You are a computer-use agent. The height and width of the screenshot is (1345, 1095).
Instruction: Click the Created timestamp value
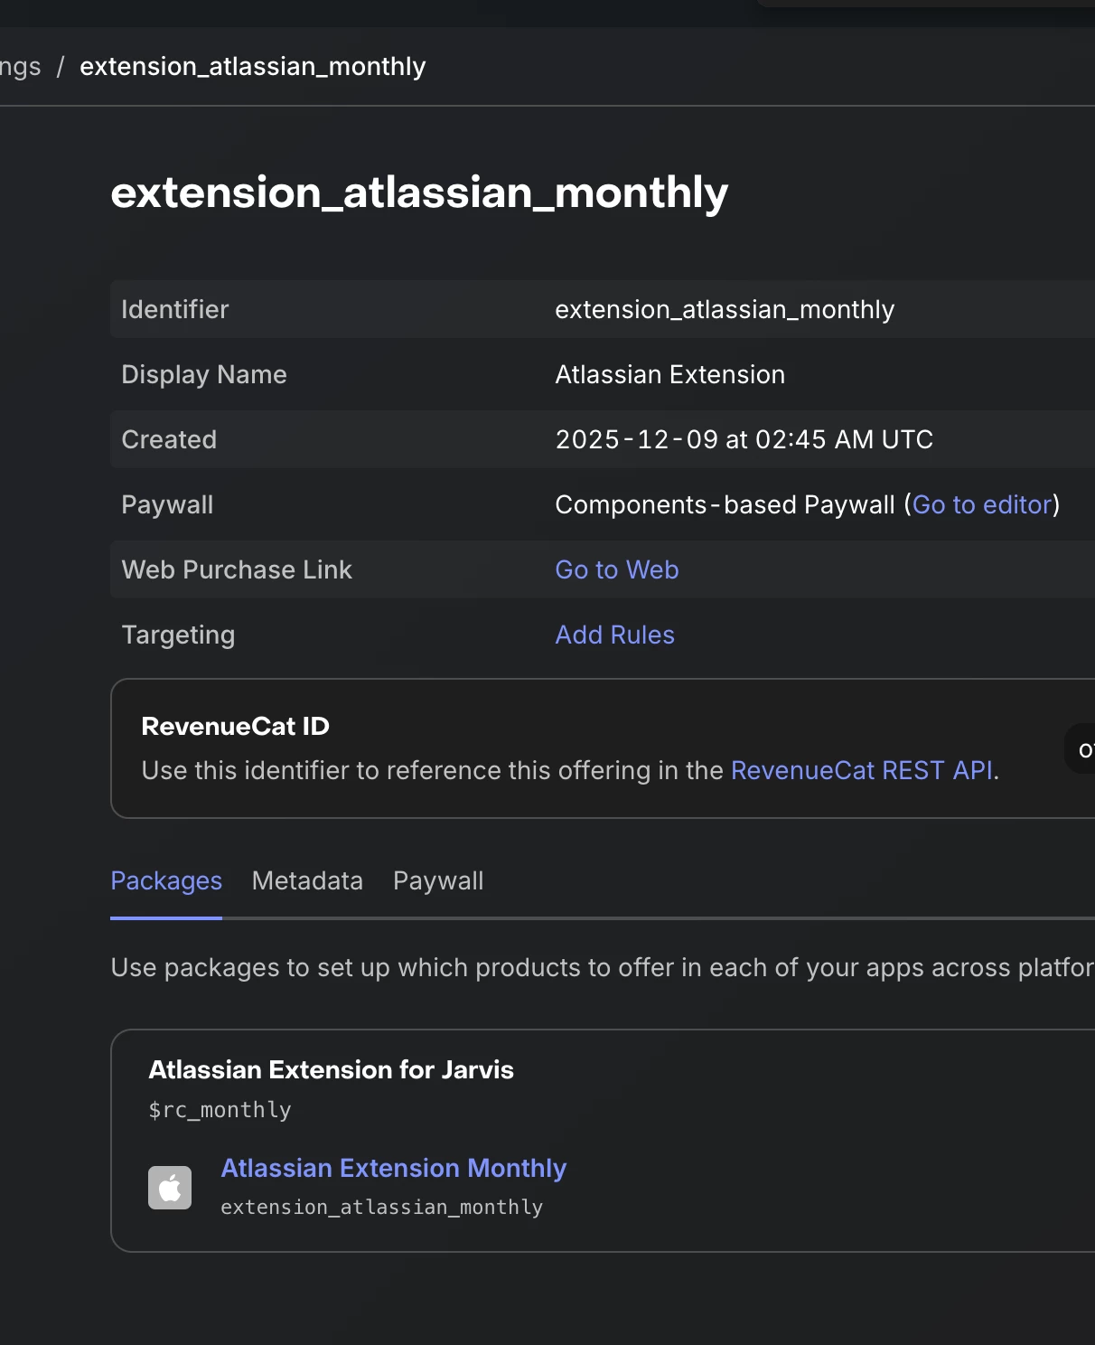(744, 439)
